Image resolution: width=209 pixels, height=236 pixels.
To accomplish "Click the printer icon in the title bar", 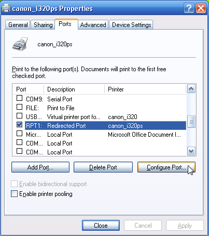I will tap(6, 8).
